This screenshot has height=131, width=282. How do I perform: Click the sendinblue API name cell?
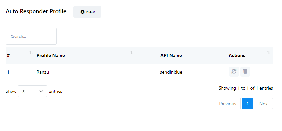171,72
